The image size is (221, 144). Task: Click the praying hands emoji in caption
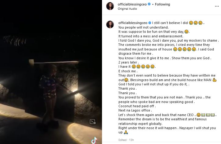point(126,132)
